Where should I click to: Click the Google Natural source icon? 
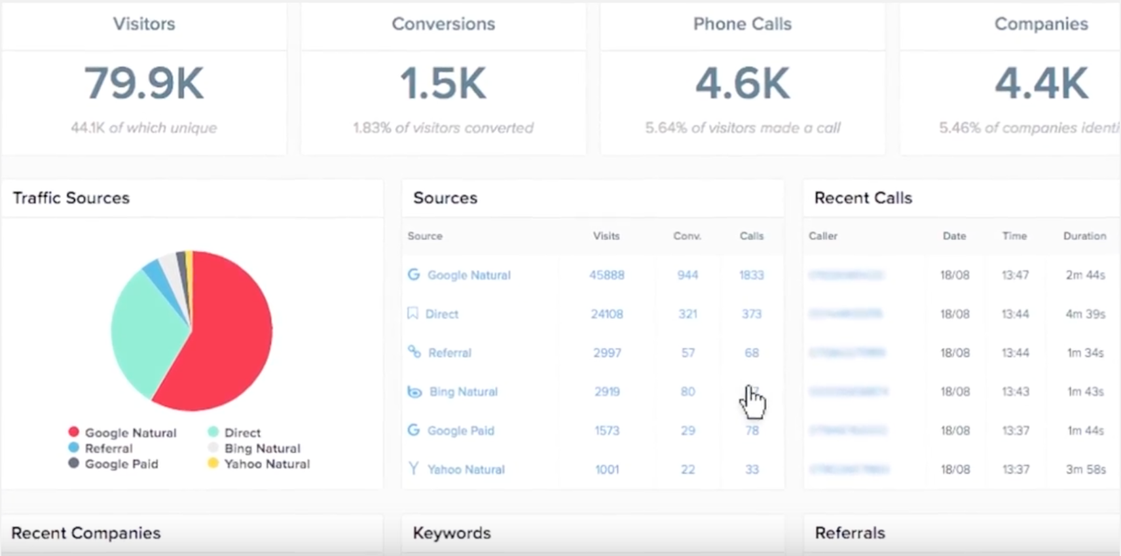pos(413,275)
